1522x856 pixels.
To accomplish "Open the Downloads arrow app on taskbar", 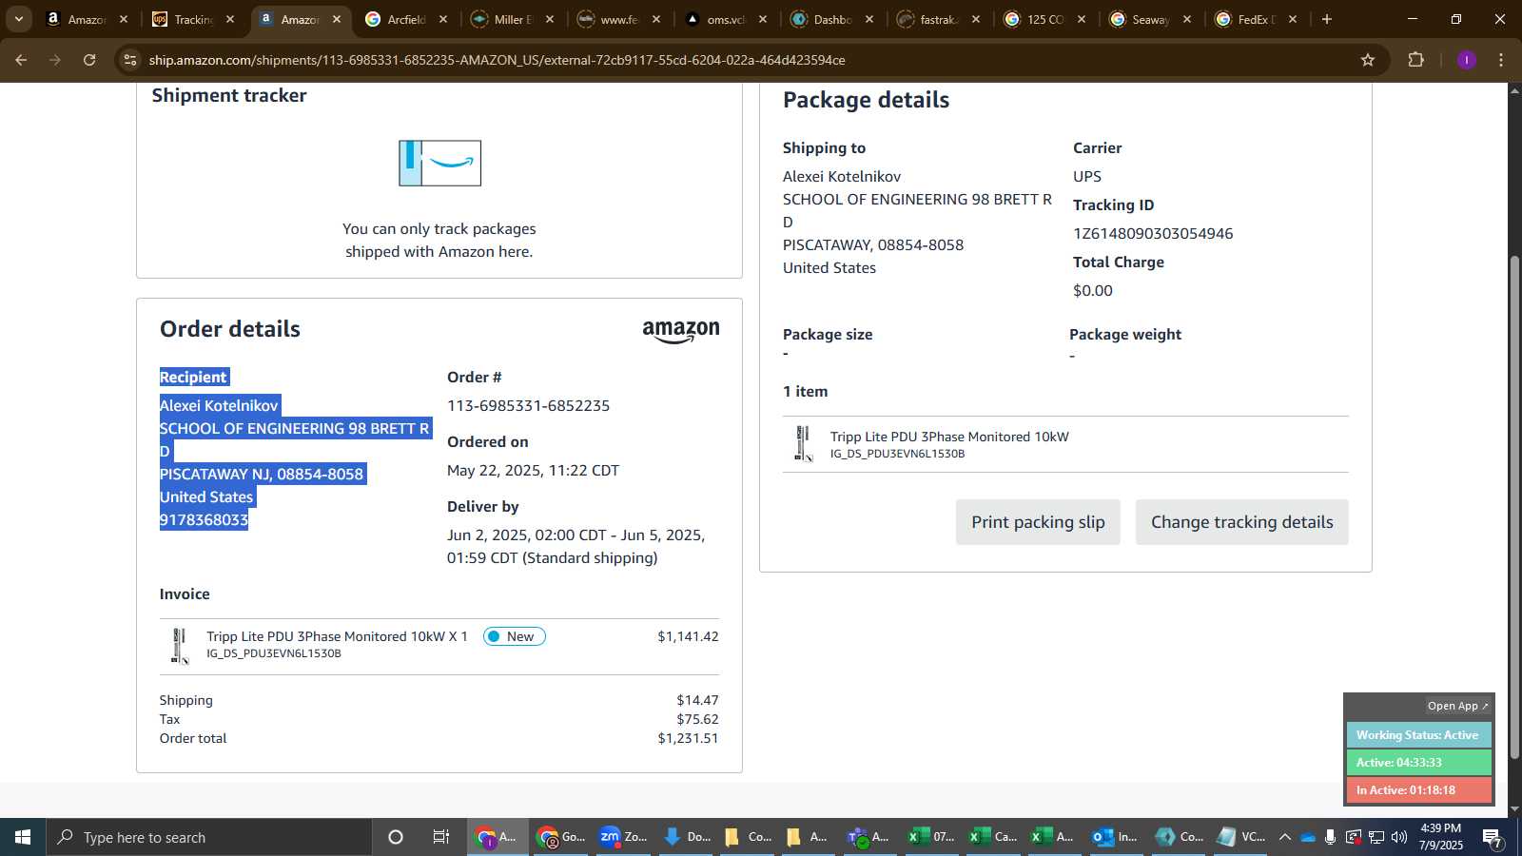I will tap(686, 837).
